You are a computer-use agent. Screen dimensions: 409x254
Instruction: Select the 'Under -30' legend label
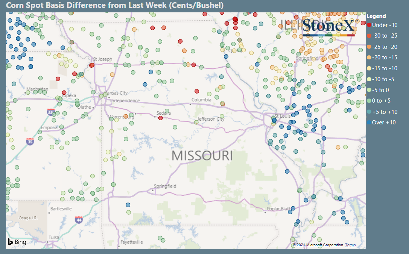click(x=385, y=25)
